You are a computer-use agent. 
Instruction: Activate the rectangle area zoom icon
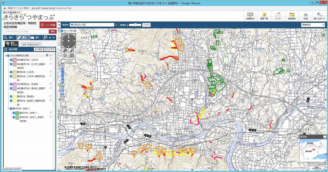[72, 55]
